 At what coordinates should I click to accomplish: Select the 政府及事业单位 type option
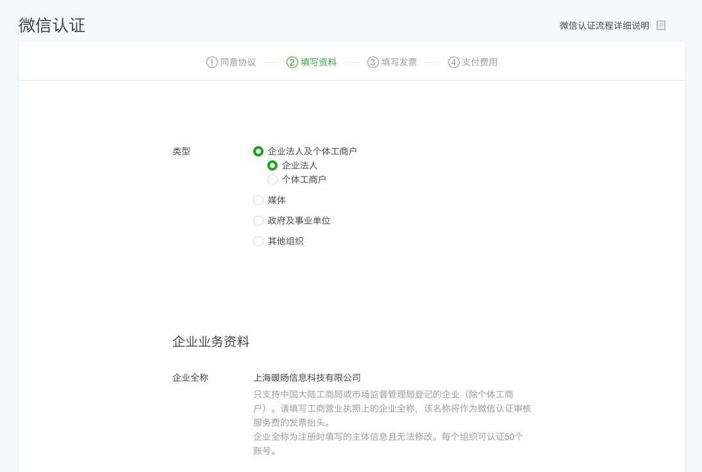258,221
